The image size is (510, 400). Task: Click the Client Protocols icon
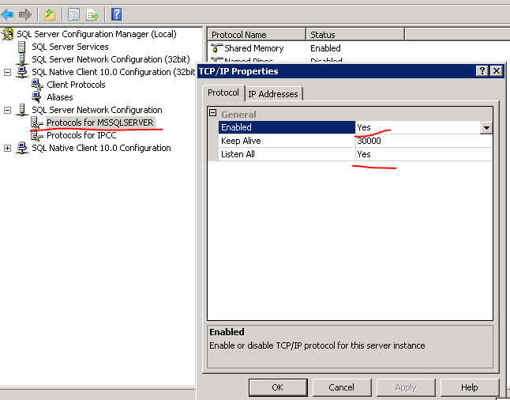[37, 85]
